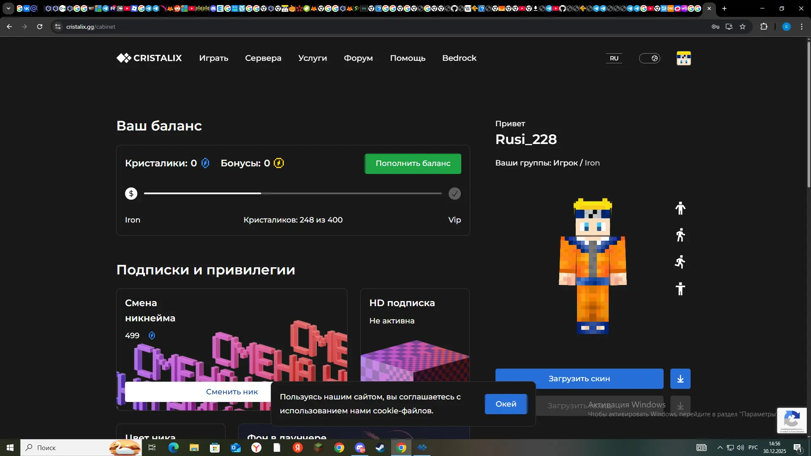
Task: Open the Сервера menu item
Action: [x=263, y=58]
